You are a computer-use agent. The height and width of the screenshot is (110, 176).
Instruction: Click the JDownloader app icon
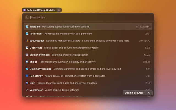[27, 41]
